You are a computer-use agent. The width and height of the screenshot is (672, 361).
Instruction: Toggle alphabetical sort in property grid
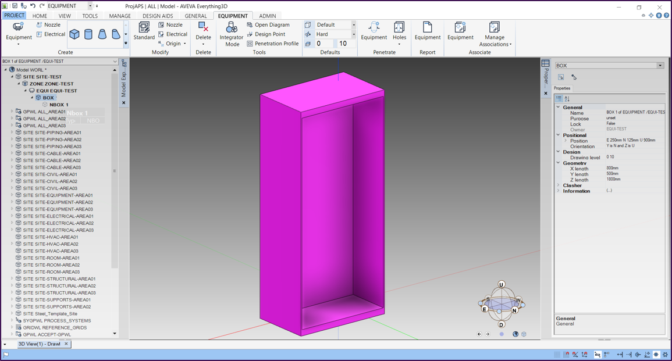tap(567, 98)
